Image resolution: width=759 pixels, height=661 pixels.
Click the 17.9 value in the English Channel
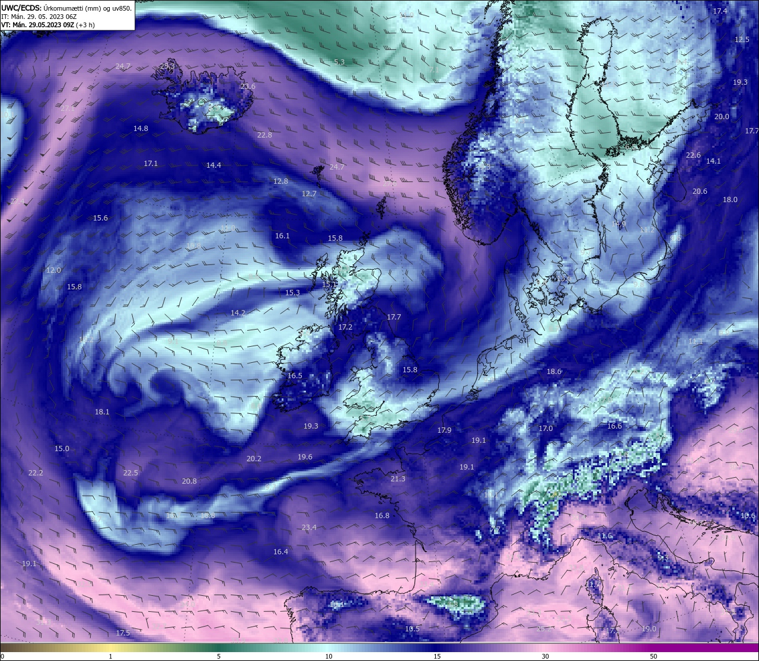tap(444, 430)
